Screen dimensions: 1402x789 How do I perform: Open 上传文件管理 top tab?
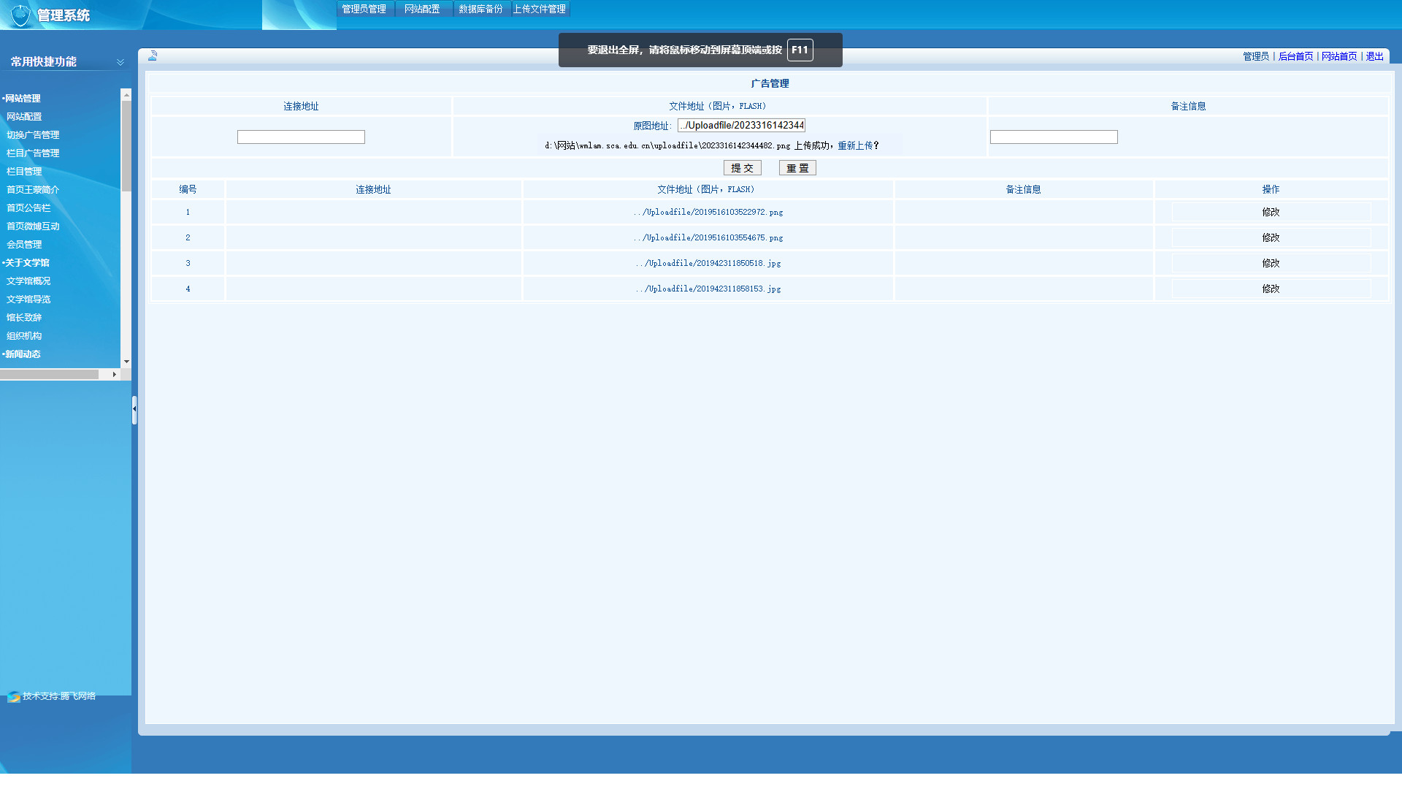click(x=540, y=9)
